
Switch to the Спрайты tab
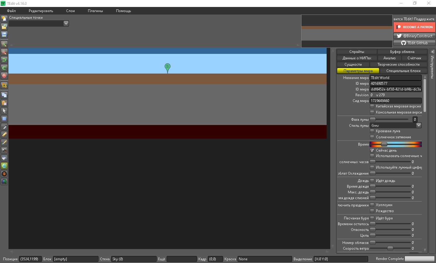tap(357, 52)
